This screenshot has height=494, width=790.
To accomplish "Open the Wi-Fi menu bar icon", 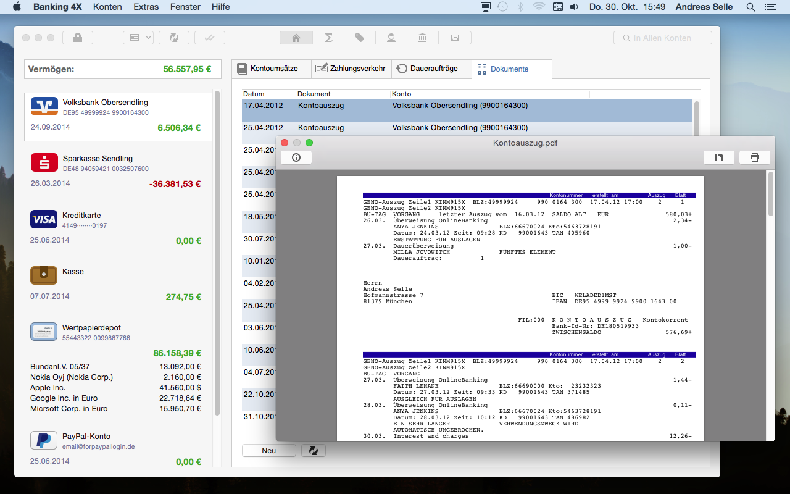I will pos(540,7).
